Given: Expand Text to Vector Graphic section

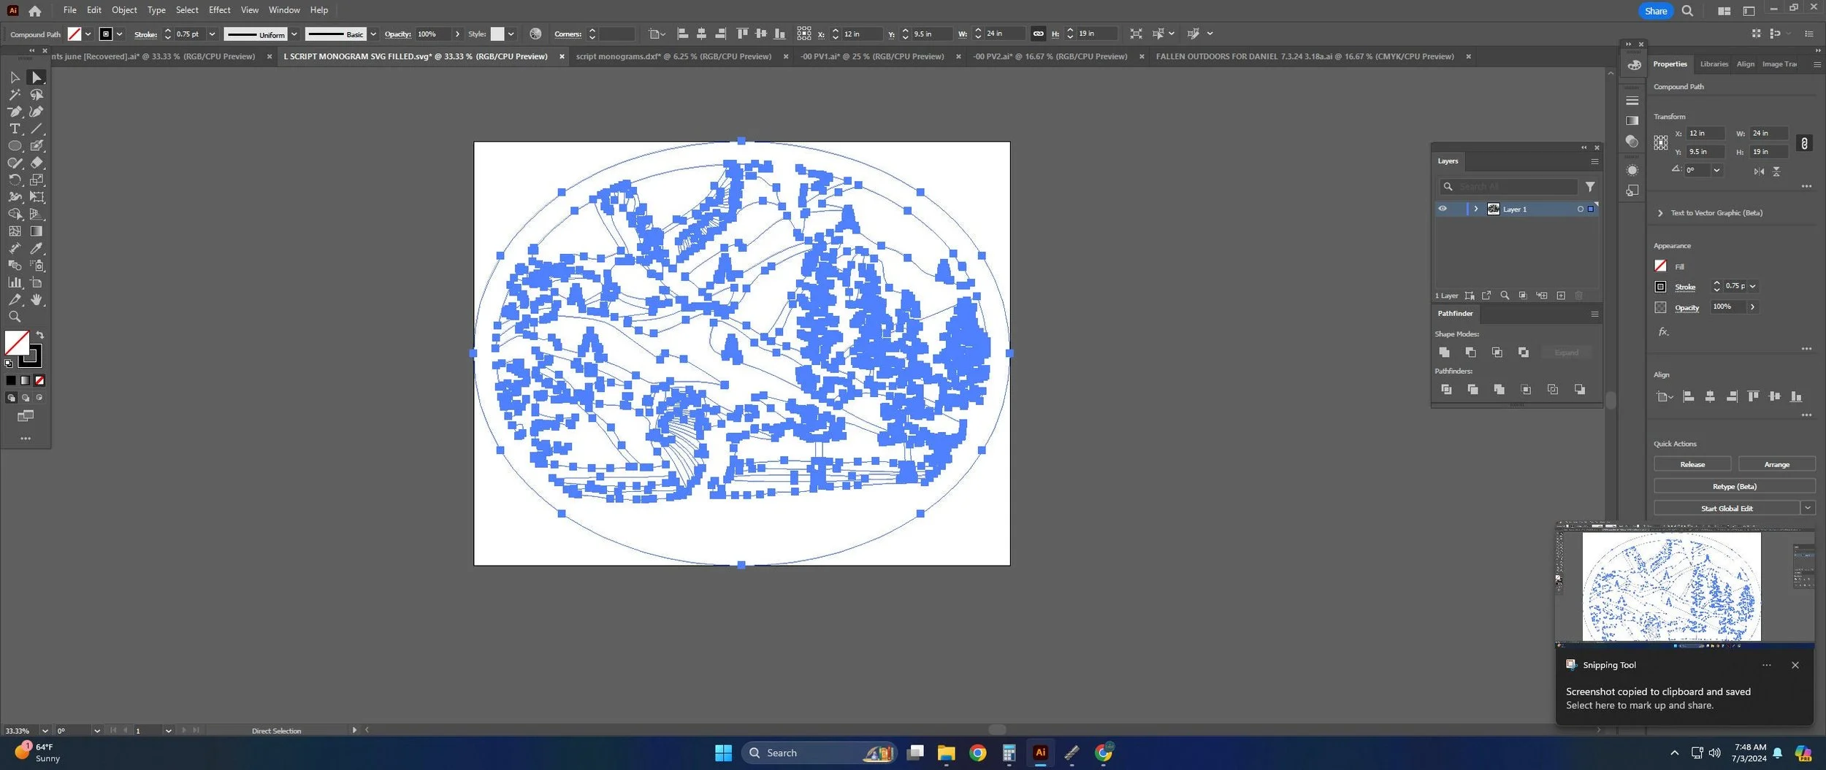Looking at the screenshot, I should click(x=1660, y=213).
